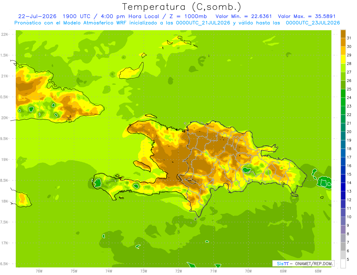357x275 pixels.
Task: Click the latitude axis label "21N"
Action: point(5,76)
